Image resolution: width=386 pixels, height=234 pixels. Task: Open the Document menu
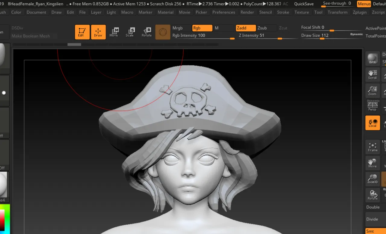[x=36, y=12]
